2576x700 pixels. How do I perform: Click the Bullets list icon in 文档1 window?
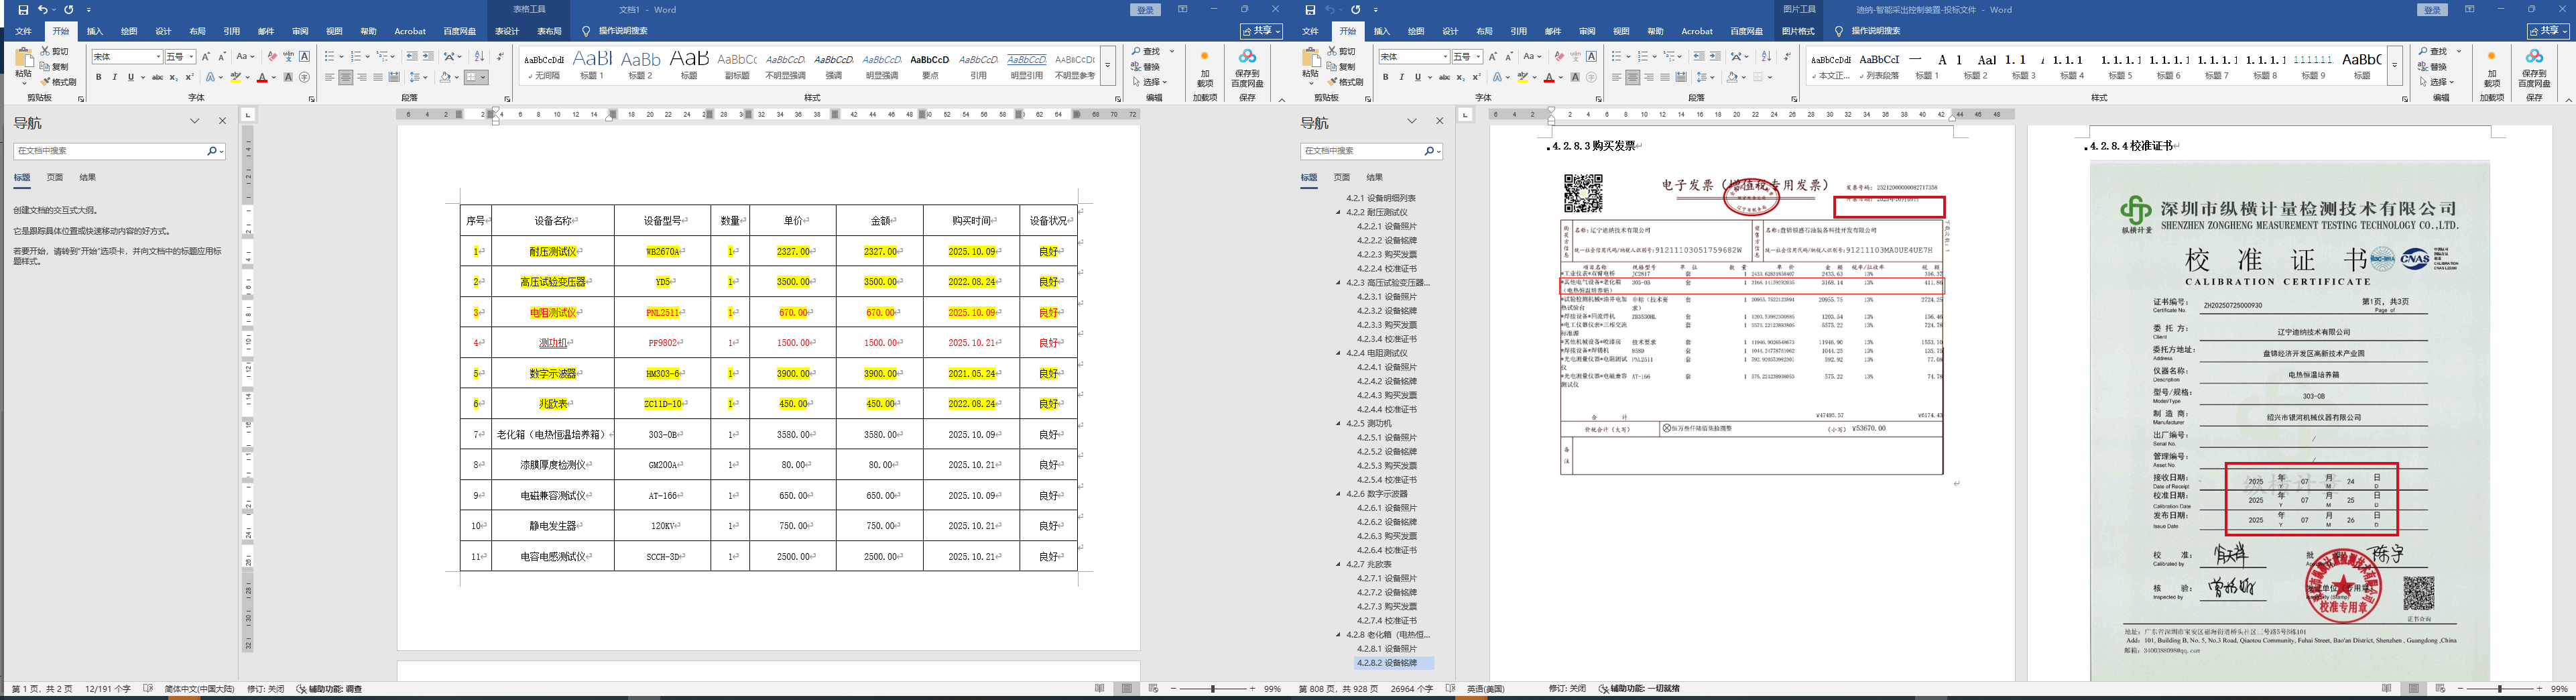329,57
